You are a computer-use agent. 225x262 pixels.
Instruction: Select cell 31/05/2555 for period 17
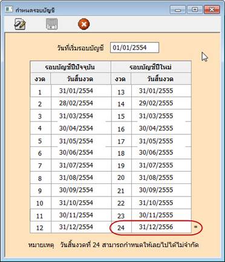(161, 141)
